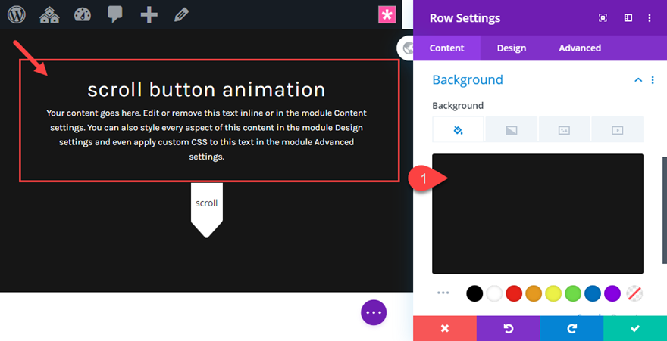The height and width of the screenshot is (341, 667).
Task: Click the Row Settings panel title
Action: [465, 18]
